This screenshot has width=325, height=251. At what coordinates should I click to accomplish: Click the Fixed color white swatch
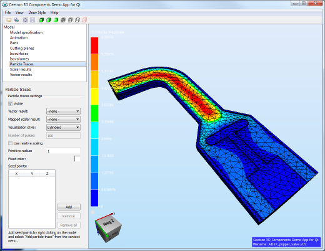point(77,159)
